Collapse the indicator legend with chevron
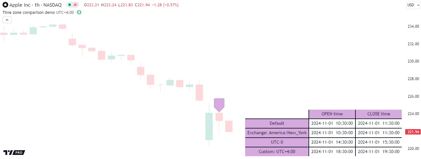The height and width of the screenshot is (159, 421). point(7,20)
